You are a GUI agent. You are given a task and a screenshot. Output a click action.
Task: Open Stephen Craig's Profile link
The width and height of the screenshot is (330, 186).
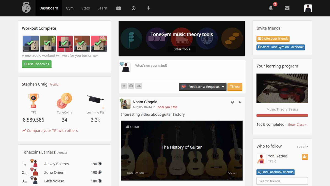(x=54, y=85)
